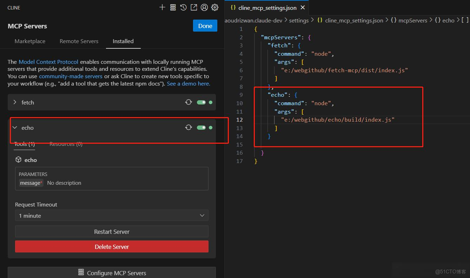Open the Model Context Protocol link
This screenshot has height=278, width=470.
(x=48, y=62)
